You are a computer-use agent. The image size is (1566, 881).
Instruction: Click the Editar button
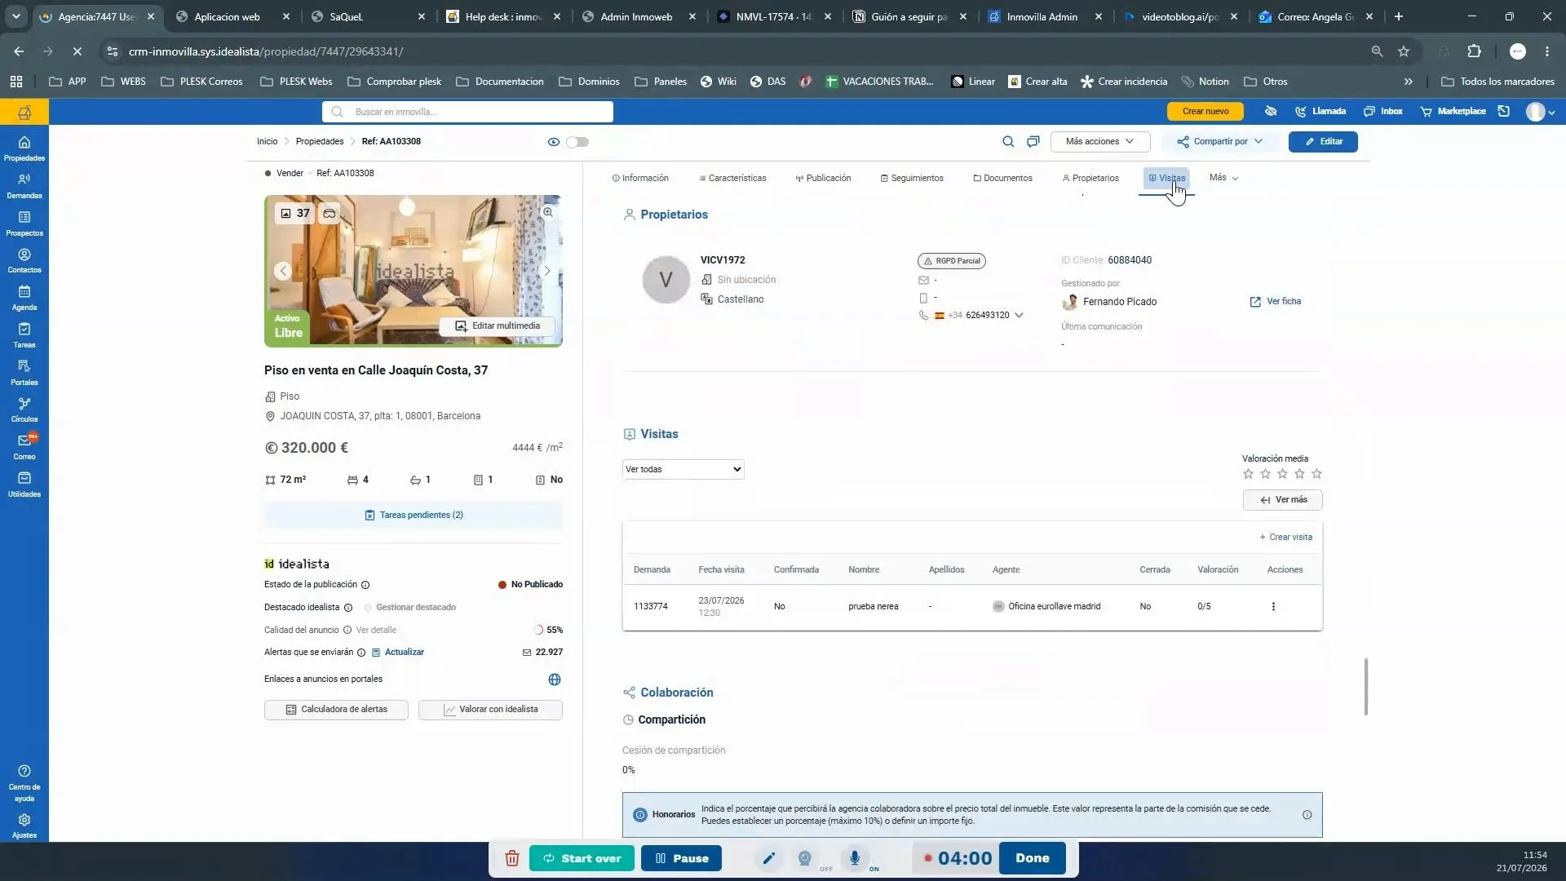click(x=1323, y=142)
